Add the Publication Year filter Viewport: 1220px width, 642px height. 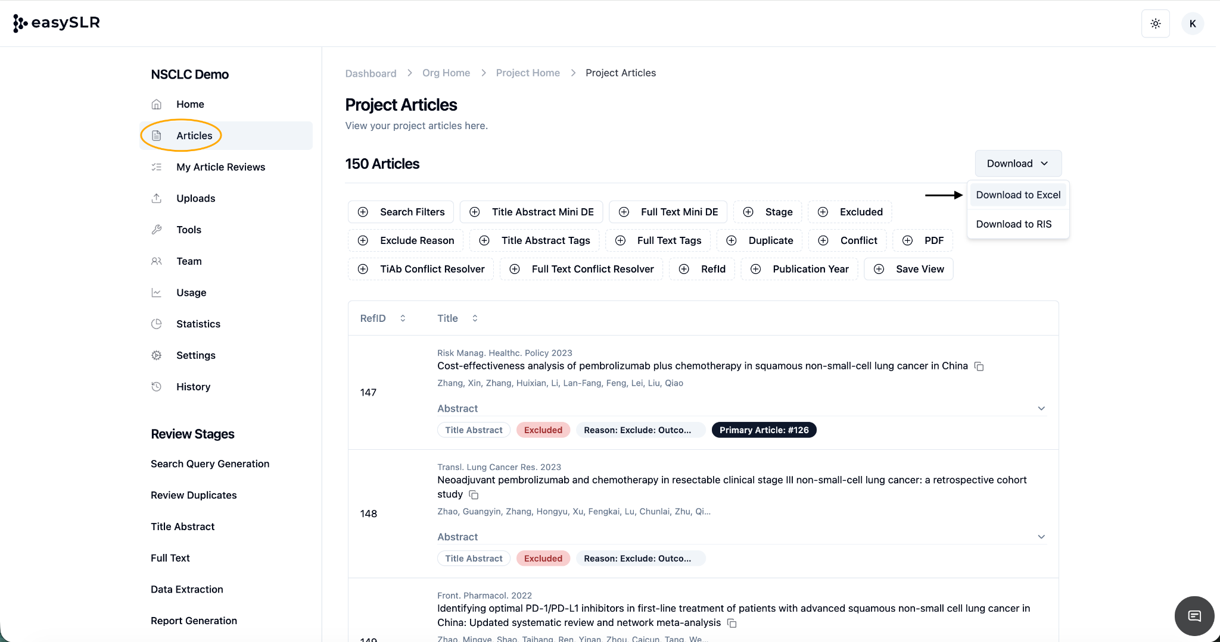tap(799, 269)
